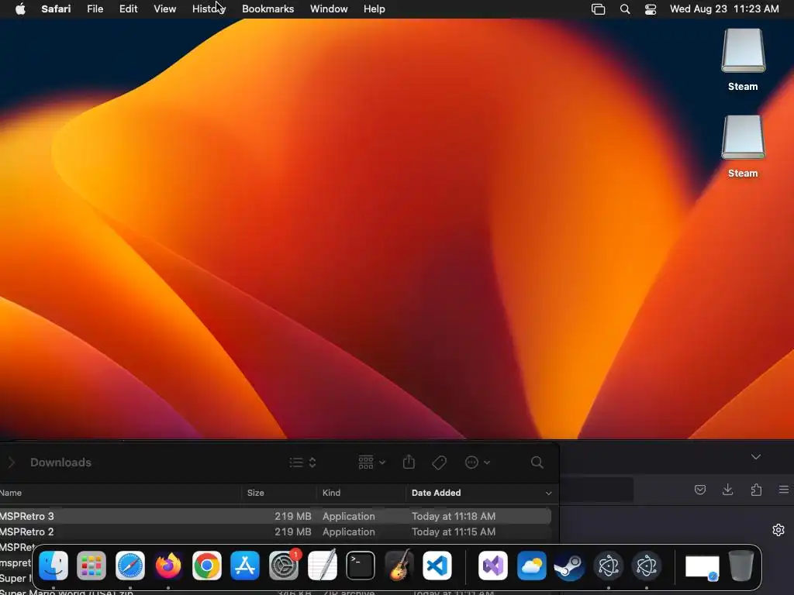Open the Trash in the Dock
The width and height of the screenshot is (794, 595).
pyautogui.click(x=741, y=566)
